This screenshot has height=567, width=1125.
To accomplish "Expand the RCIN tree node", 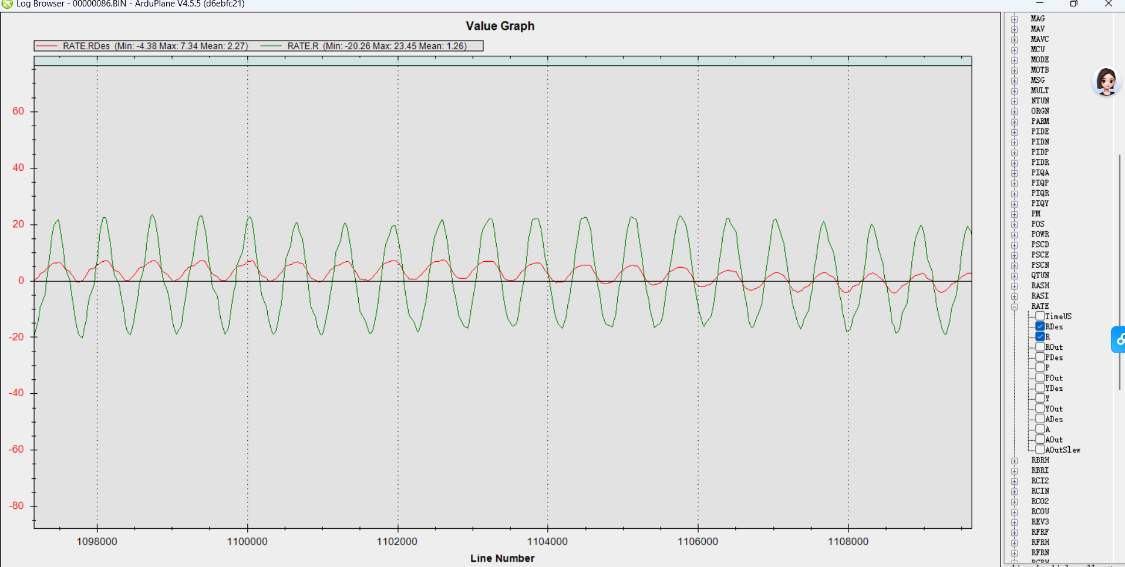I will (1014, 491).
